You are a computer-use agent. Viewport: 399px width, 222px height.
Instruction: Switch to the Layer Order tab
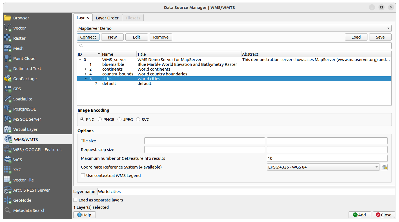pos(107,18)
